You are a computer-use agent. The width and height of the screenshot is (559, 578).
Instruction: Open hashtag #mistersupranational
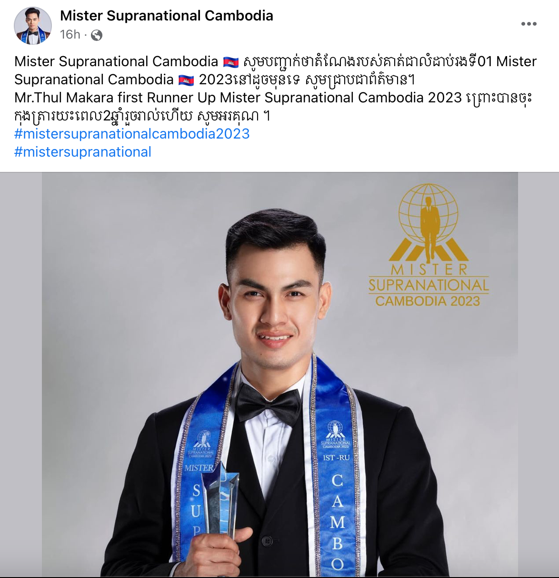[x=83, y=152]
